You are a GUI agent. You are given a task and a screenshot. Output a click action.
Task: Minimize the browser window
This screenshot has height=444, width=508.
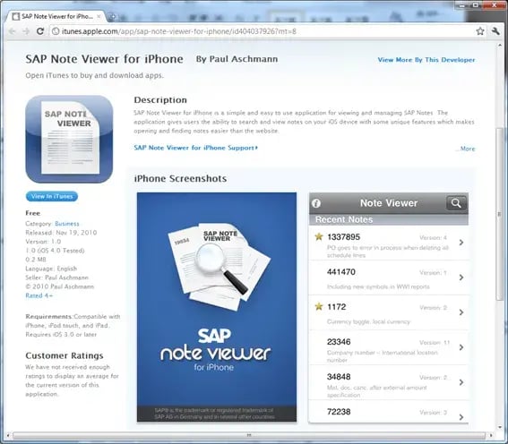(x=462, y=4)
